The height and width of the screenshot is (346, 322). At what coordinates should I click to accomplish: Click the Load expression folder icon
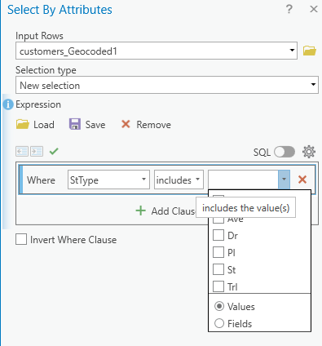pos(23,124)
